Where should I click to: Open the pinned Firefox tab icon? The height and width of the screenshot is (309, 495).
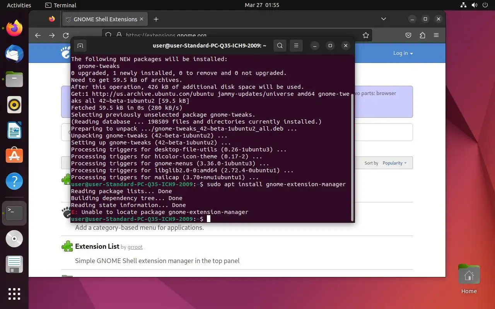click(52, 19)
